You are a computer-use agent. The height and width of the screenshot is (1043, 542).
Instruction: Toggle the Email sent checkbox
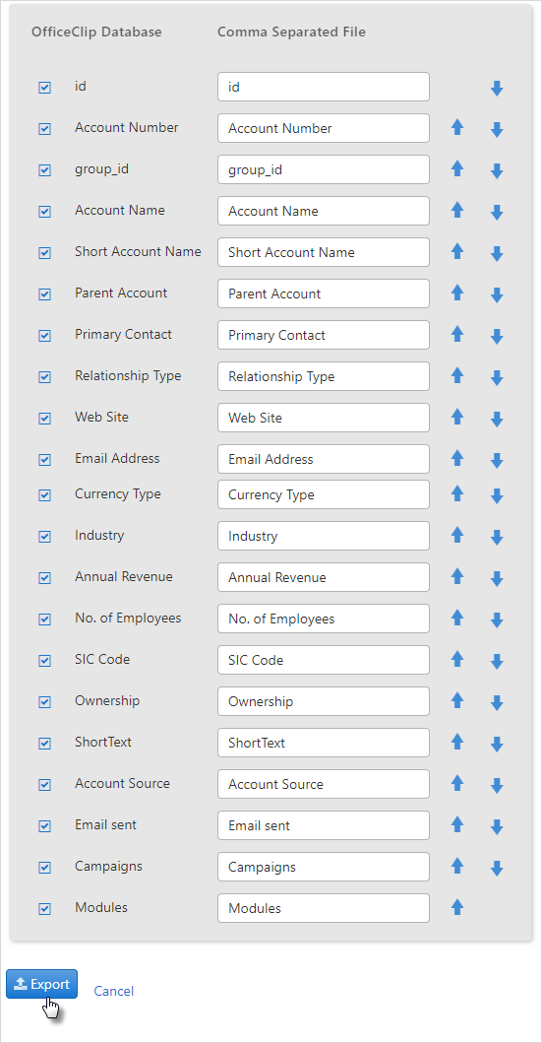point(44,826)
